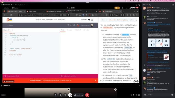Select the Docs Svelte tab in left browser
This screenshot has height=98, width=175.
coord(35,11)
